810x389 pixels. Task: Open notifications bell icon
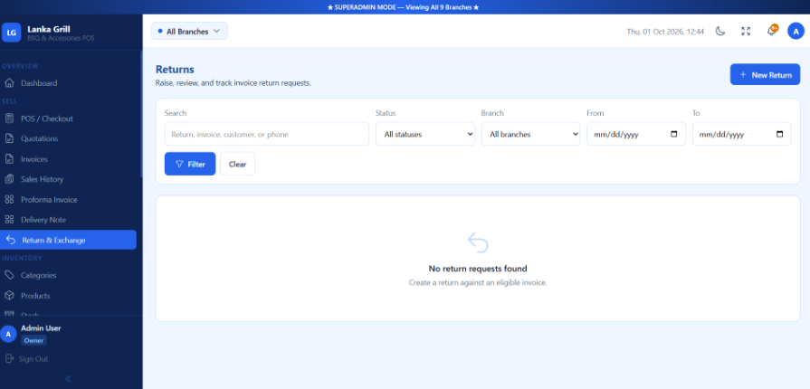tap(771, 31)
